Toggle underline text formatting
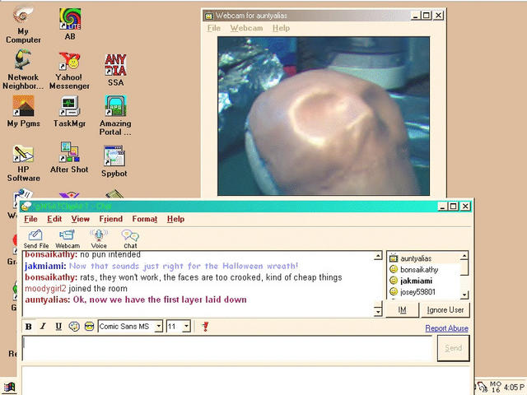 coord(58,327)
